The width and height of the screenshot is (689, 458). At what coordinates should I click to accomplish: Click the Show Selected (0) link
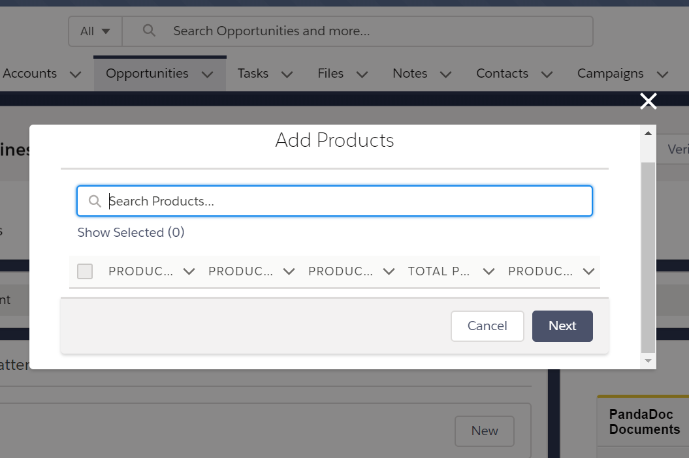click(131, 232)
